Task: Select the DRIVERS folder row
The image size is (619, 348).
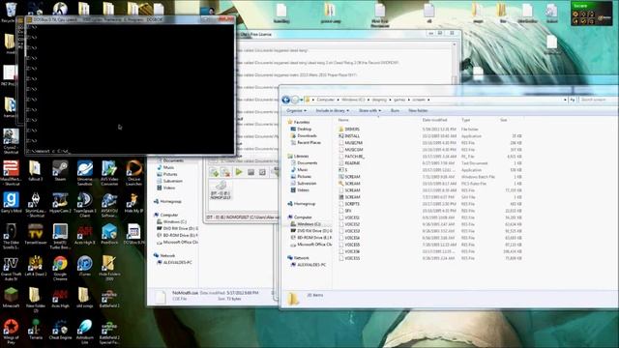Action: (x=430, y=129)
